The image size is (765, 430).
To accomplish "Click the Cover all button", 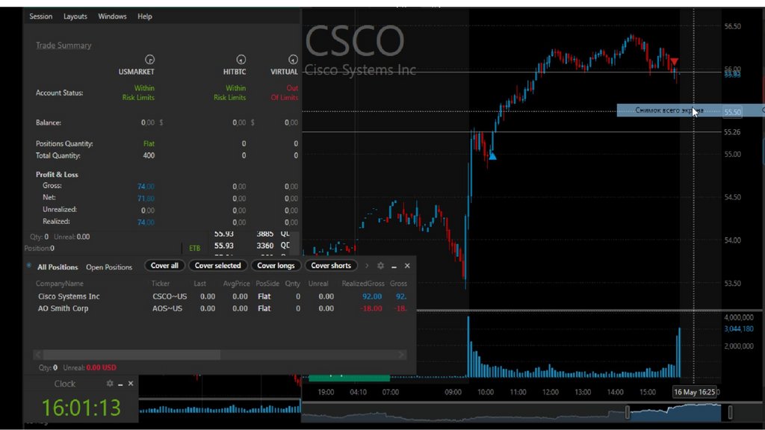I will [x=164, y=266].
